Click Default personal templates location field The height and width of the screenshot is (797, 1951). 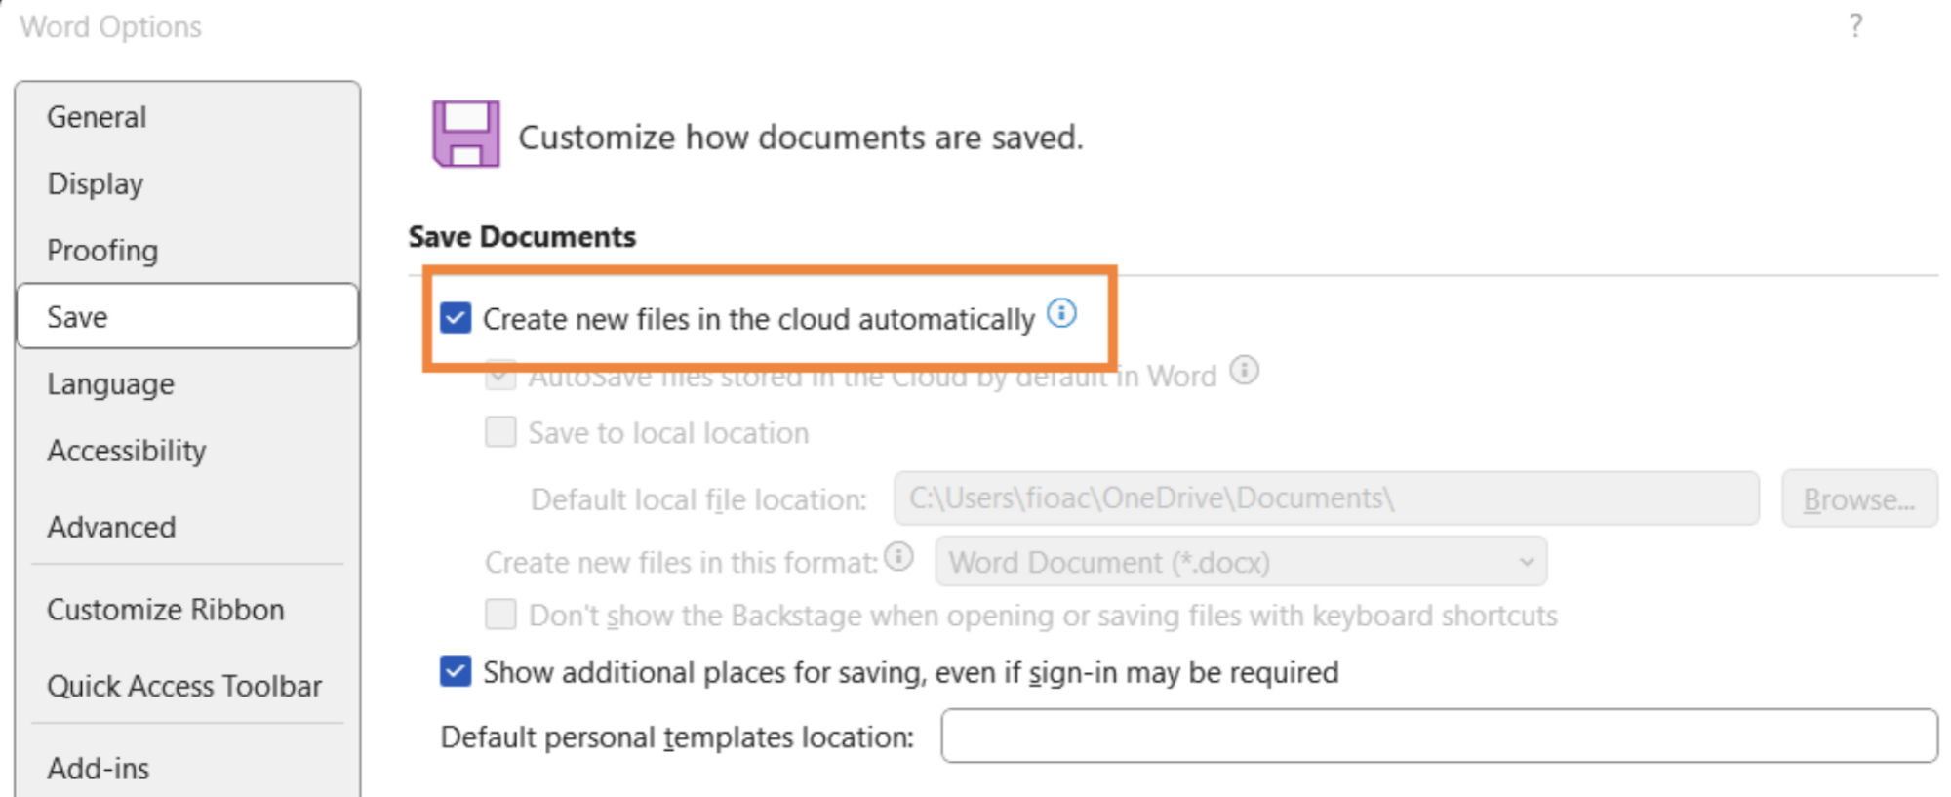tap(1439, 736)
